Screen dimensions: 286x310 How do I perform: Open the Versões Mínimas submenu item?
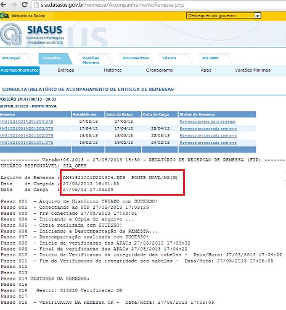[x=253, y=70]
